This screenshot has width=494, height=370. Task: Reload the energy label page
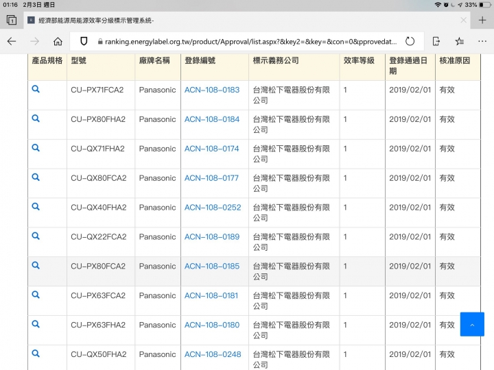click(x=410, y=41)
